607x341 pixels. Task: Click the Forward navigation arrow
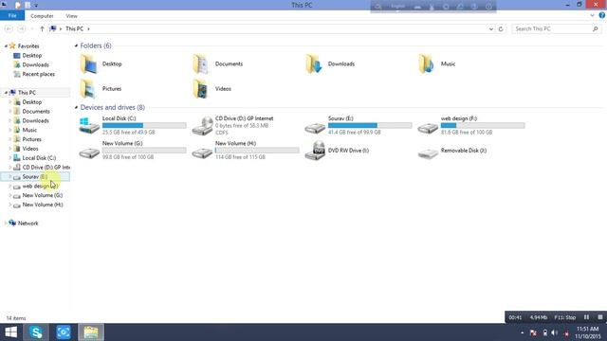[x=22, y=29]
